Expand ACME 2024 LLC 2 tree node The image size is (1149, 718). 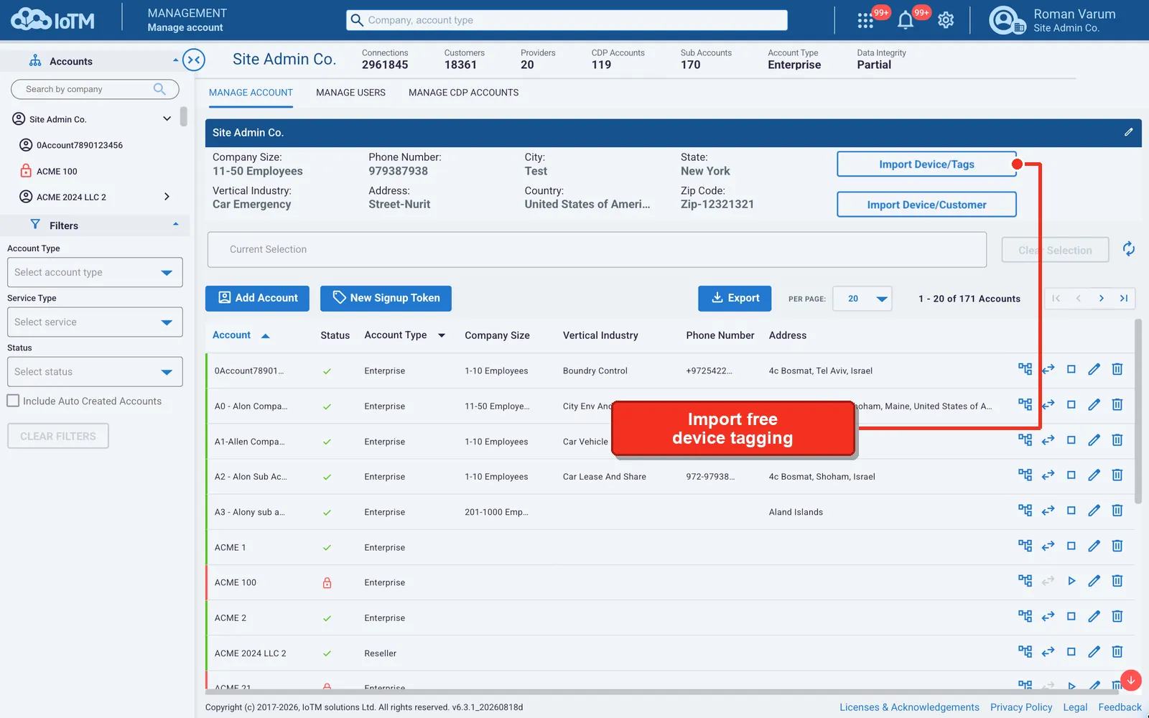click(167, 196)
